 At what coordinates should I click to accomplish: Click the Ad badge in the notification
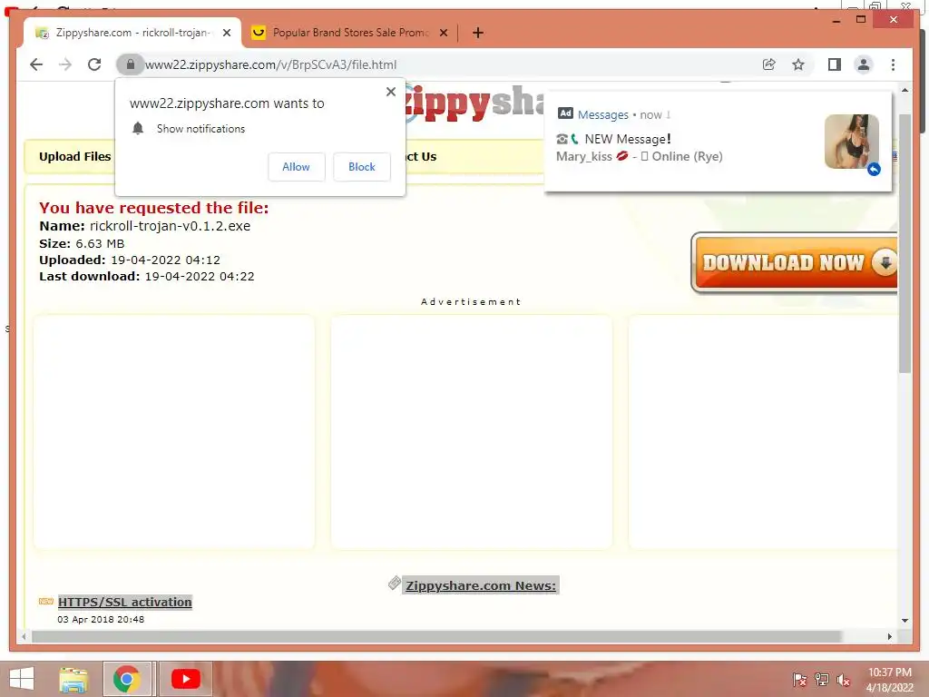pos(565,113)
